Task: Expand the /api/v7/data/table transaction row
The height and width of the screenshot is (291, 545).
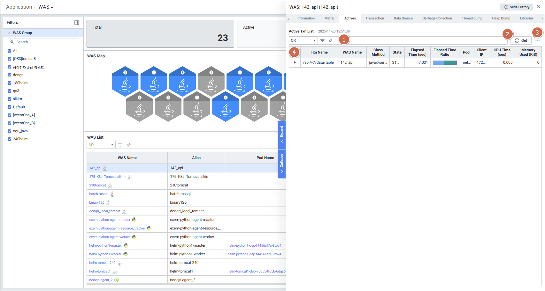Action: (295, 62)
